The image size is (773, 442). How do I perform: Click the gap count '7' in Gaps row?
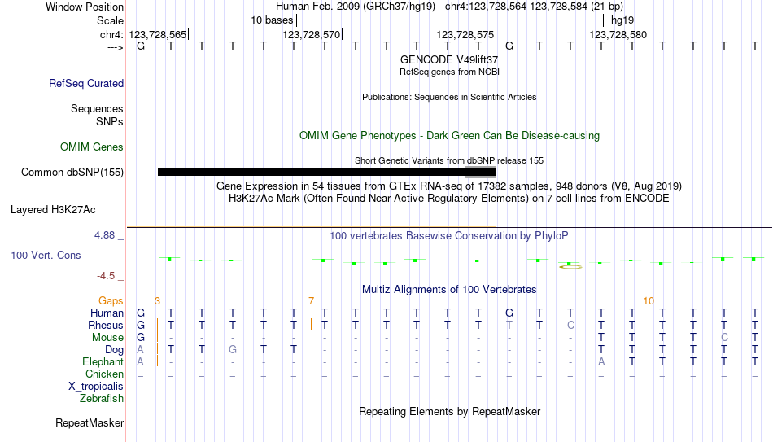pos(311,301)
